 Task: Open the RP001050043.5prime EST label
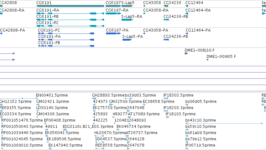22,127
